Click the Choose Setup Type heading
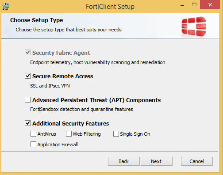 pos(37,20)
